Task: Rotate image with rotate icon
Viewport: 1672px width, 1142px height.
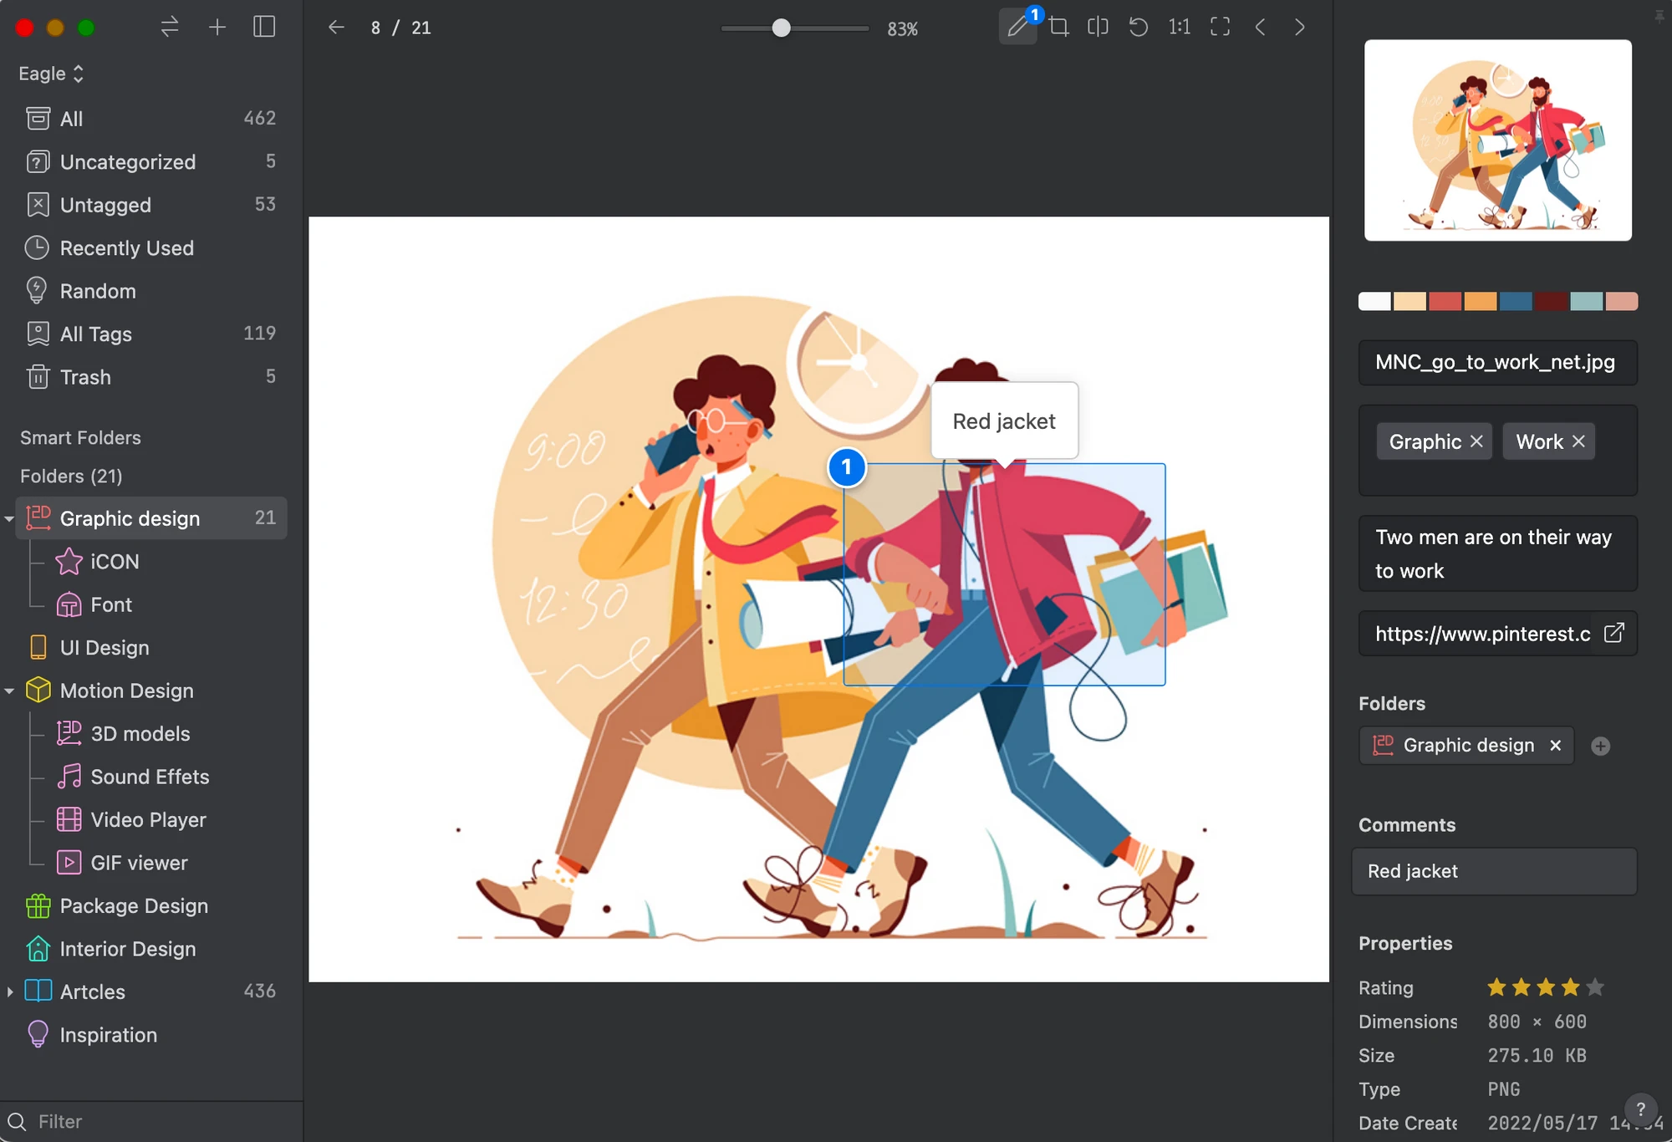Action: point(1138,28)
